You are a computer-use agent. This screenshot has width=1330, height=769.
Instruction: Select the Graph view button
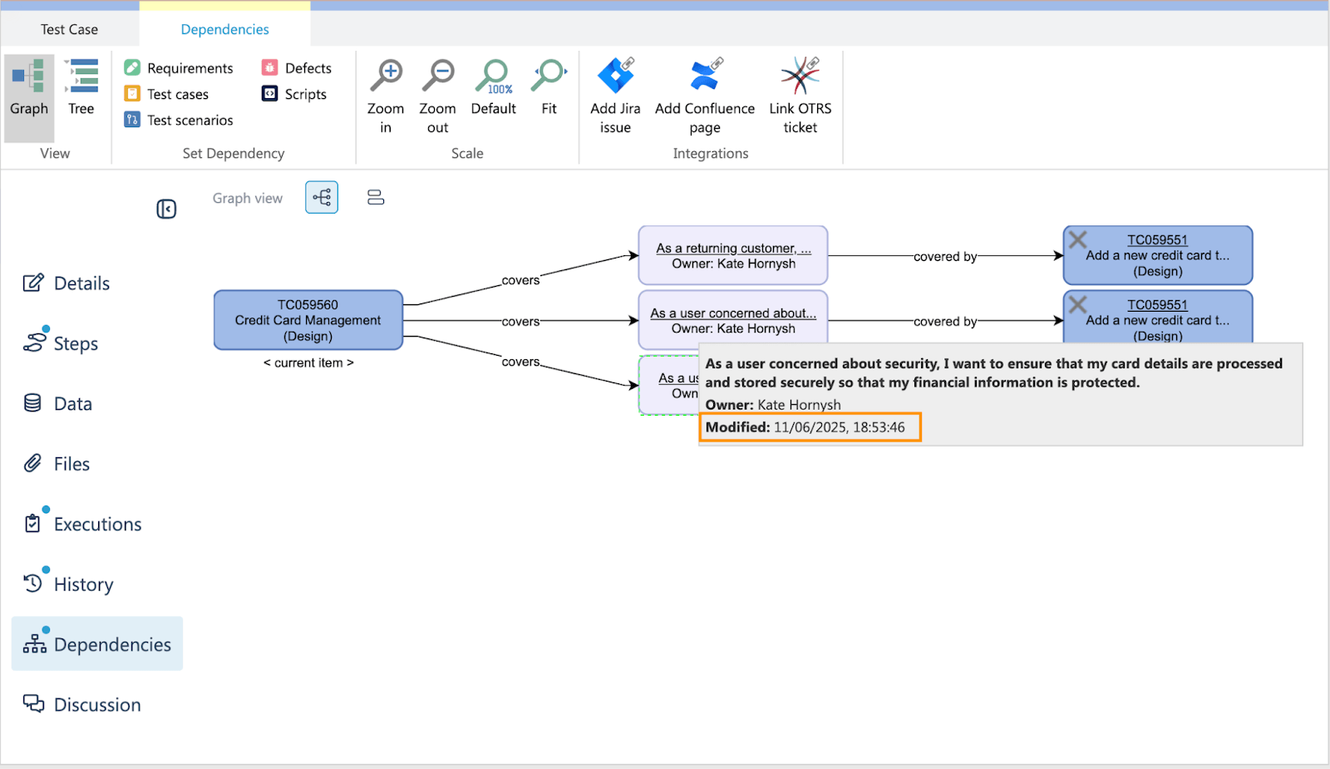click(29, 87)
